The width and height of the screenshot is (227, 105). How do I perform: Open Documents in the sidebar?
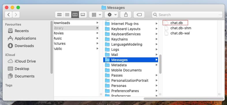point(21,76)
